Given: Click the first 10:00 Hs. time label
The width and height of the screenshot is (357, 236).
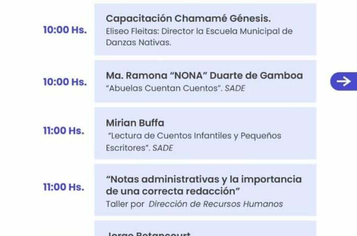Looking at the screenshot, I should pyautogui.click(x=65, y=30).
